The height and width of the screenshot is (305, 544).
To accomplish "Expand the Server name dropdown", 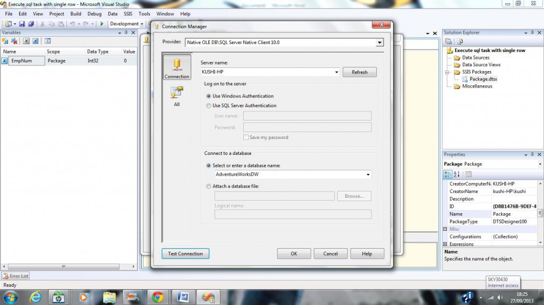I will tap(336, 72).
